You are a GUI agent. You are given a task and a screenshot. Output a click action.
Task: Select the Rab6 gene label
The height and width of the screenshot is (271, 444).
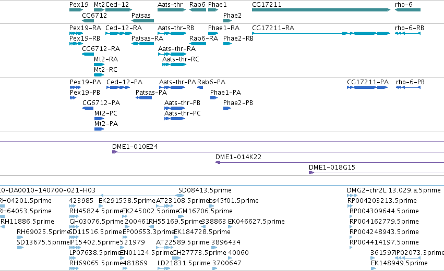pyautogui.click(x=197, y=5)
